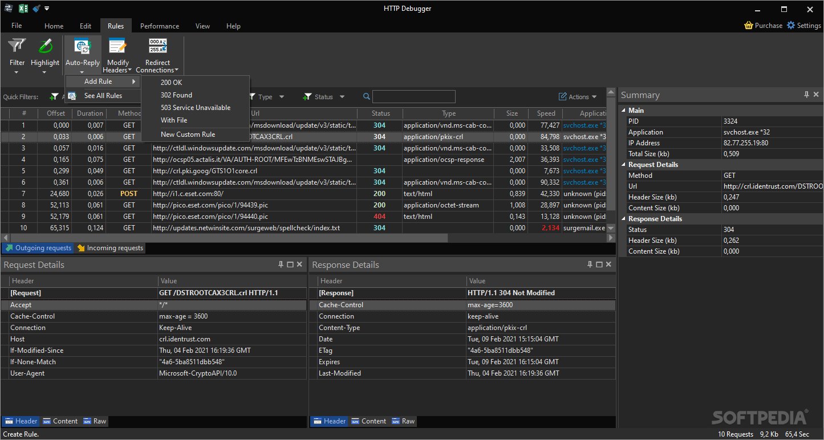
Task: Open the Actions dropdown
Action: pyautogui.click(x=578, y=97)
